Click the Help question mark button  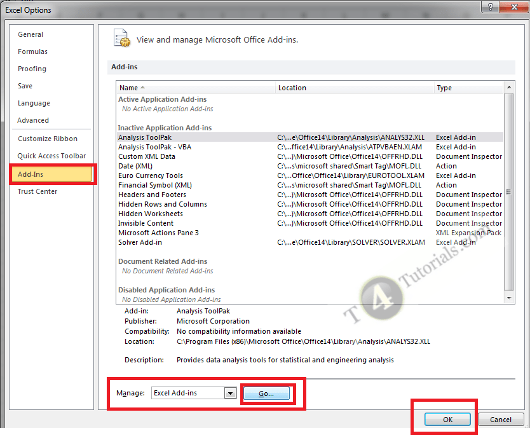pyautogui.click(x=490, y=7)
